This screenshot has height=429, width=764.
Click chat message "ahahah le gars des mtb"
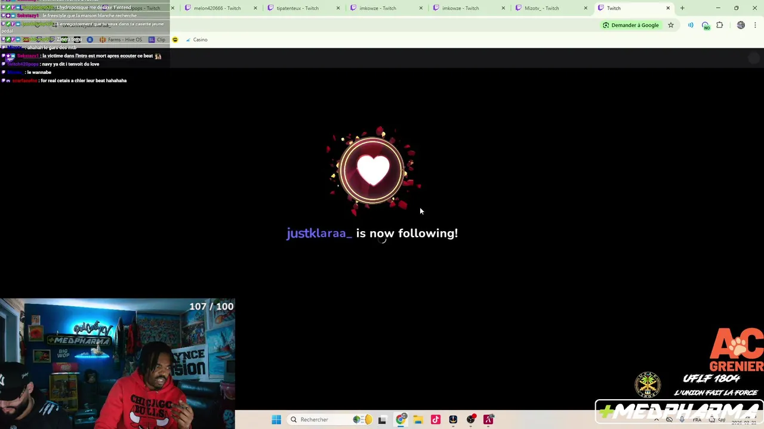pos(51,48)
